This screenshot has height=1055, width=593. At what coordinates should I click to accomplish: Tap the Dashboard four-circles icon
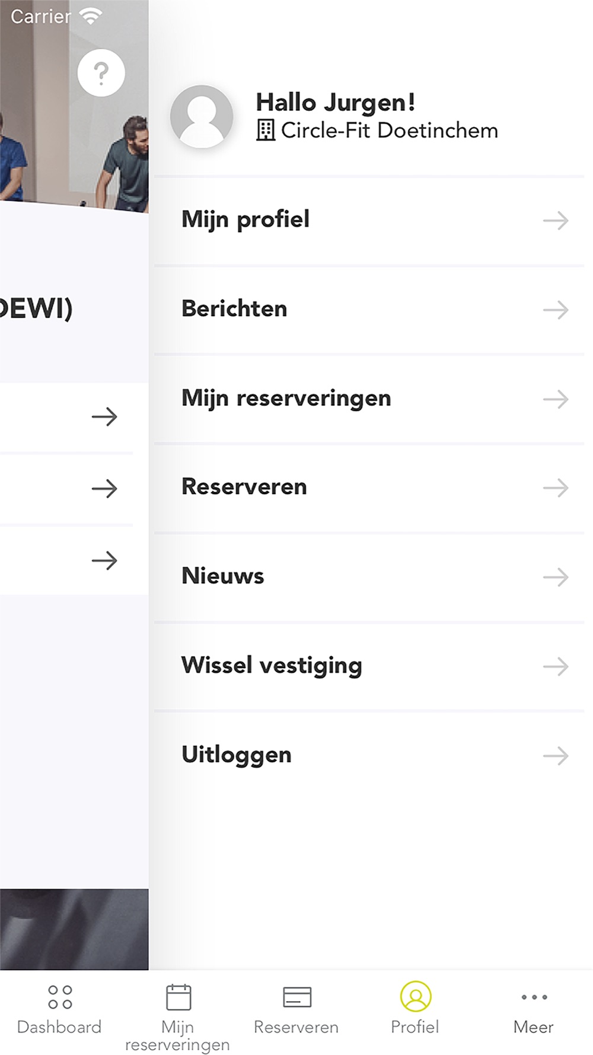pyautogui.click(x=60, y=997)
